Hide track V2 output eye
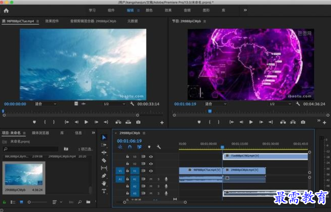331x212 pixels. (151, 163)
